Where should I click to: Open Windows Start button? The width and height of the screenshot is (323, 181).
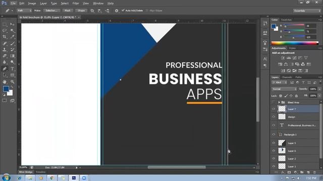(x=7, y=177)
